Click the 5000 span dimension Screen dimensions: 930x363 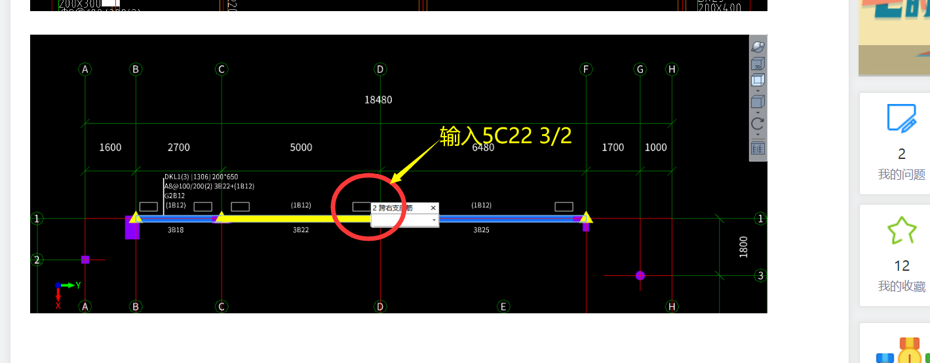coord(301,148)
